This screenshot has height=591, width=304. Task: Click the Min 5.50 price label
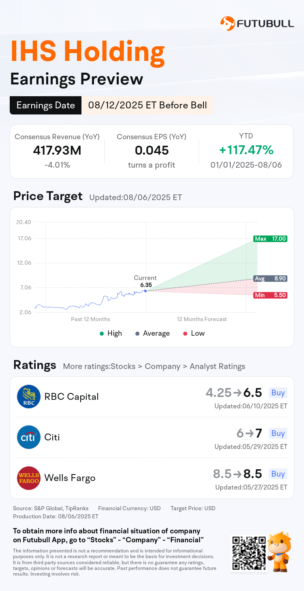(270, 295)
